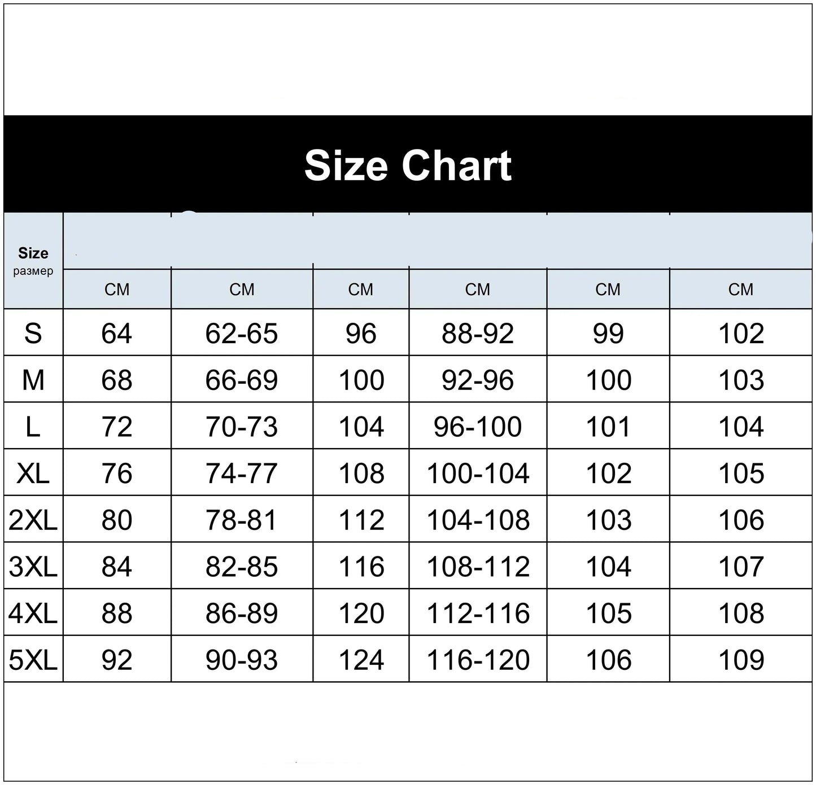Screen dimensions: 816x785
Task: Select the 88-92 range cell
Action: tap(478, 333)
